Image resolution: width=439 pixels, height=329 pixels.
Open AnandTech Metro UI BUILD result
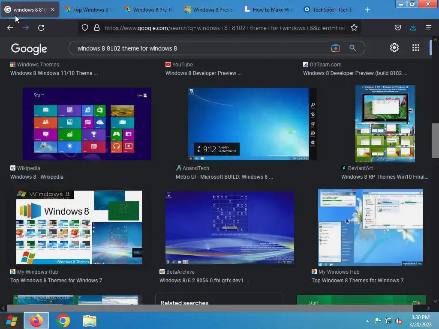click(x=224, y=177)
